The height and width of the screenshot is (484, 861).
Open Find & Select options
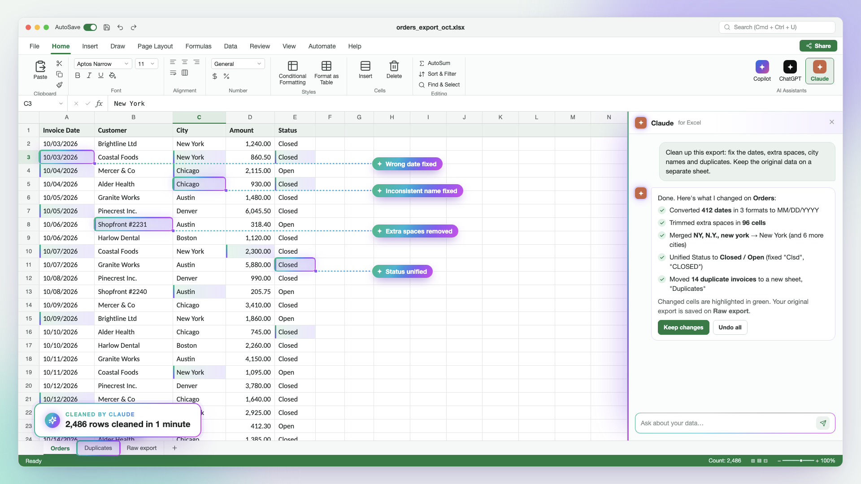click(x=439, y=85)
